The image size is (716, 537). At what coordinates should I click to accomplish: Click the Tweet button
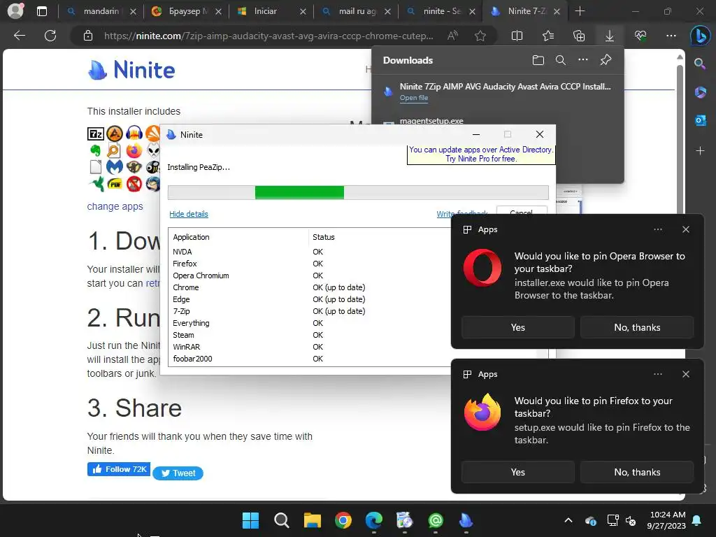point(178,473)
